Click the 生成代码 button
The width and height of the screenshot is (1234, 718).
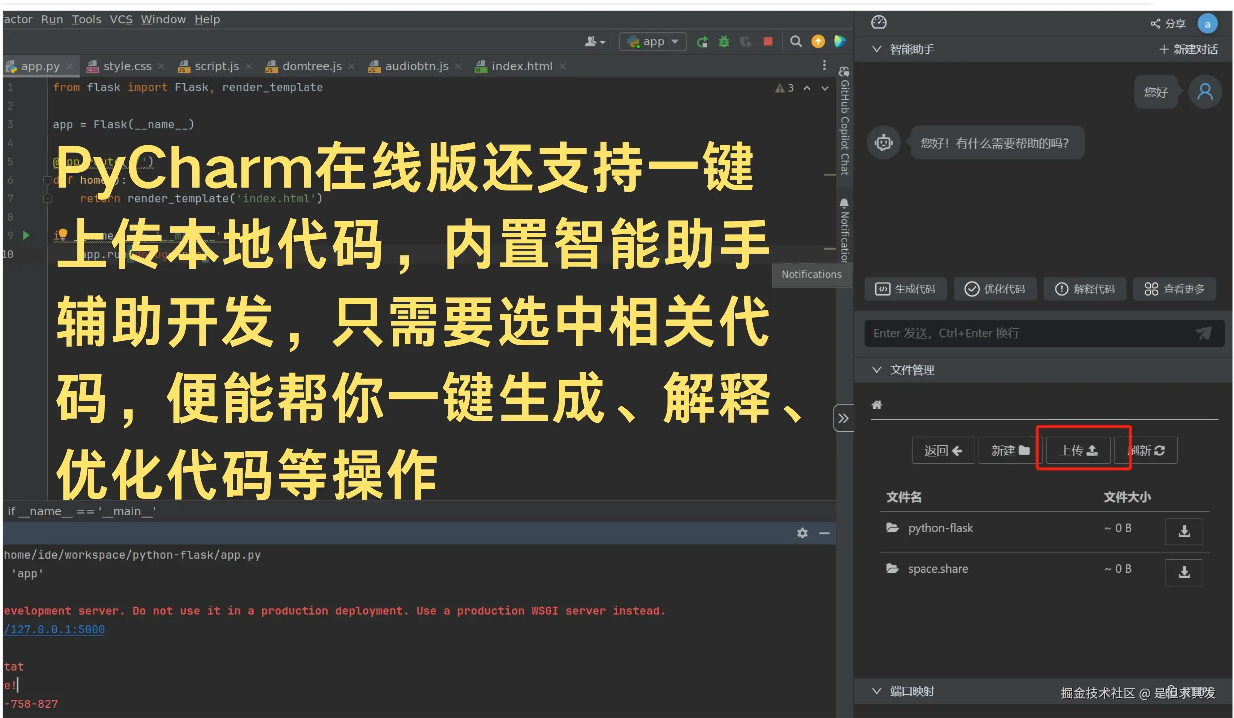coord(906,289)
